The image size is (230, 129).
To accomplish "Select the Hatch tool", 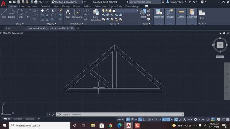I will (34, 19).
